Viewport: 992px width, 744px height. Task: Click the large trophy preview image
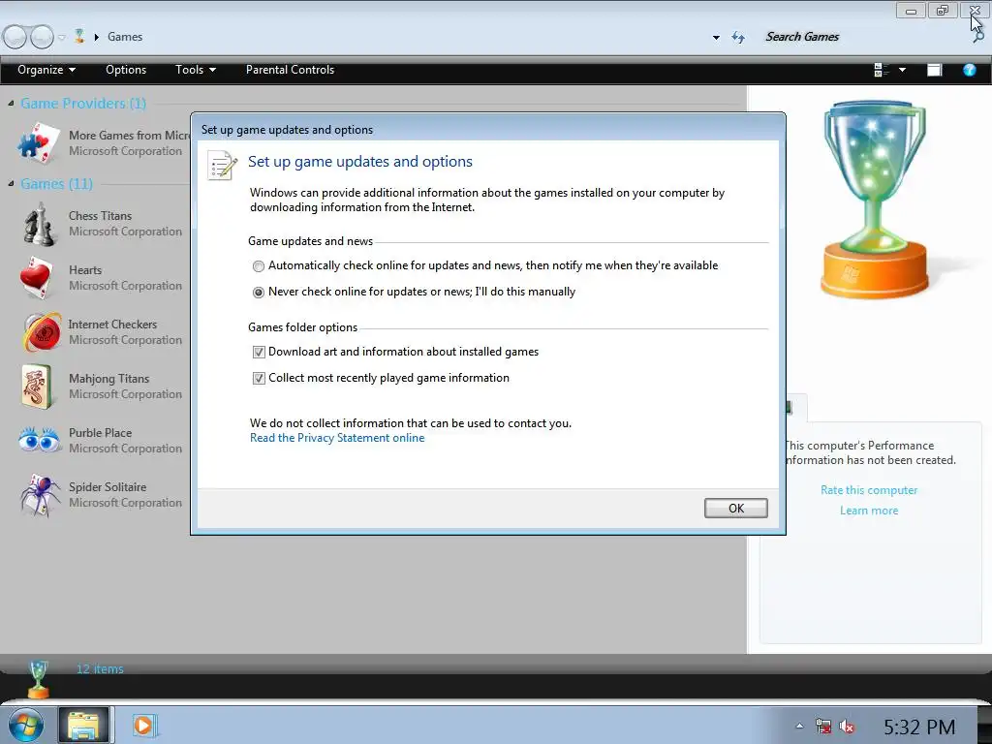pos(874,200)
